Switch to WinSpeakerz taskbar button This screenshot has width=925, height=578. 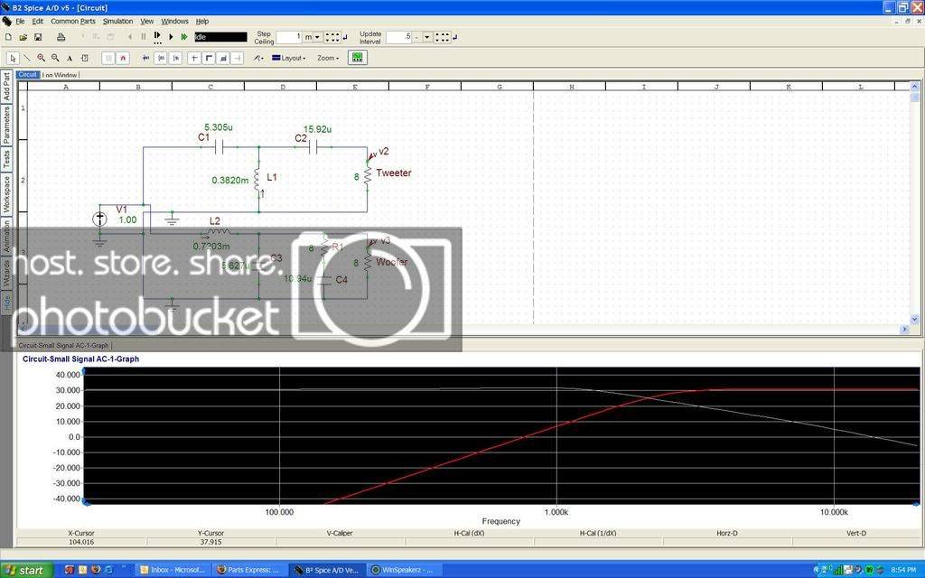(x=404, y=570)
